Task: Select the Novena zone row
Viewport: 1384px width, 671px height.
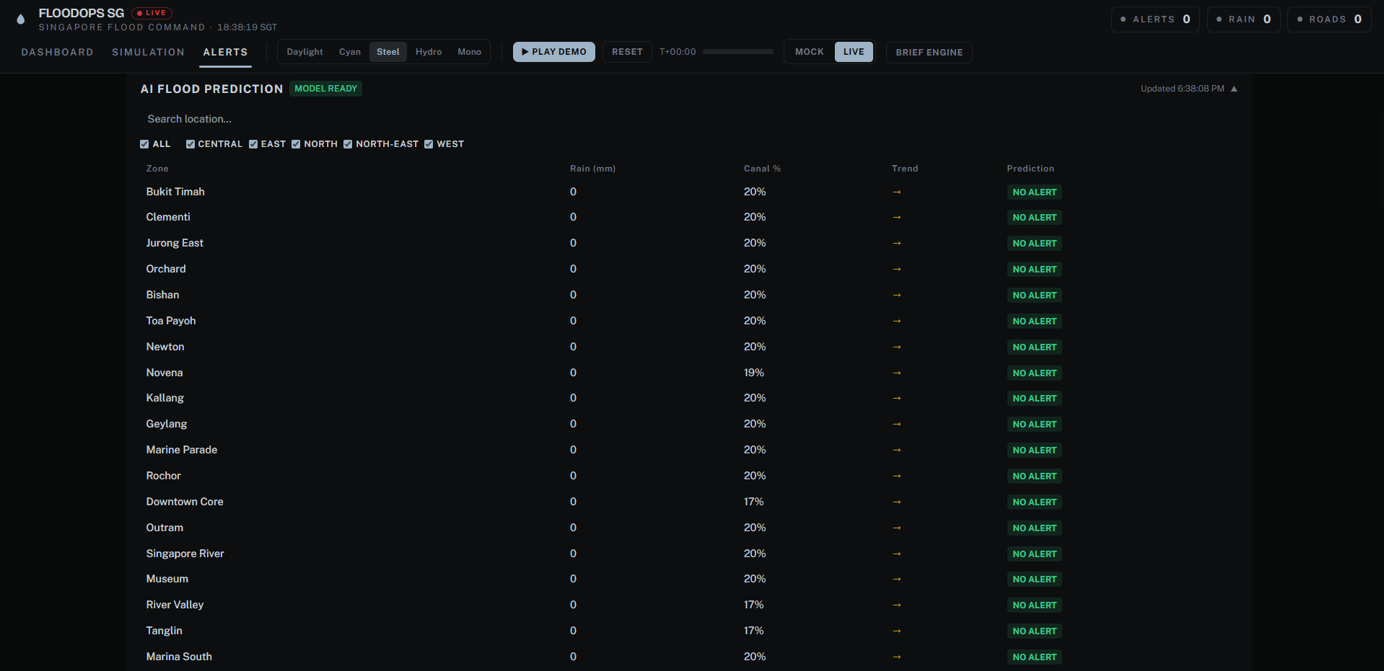Action: coord(689,373)
